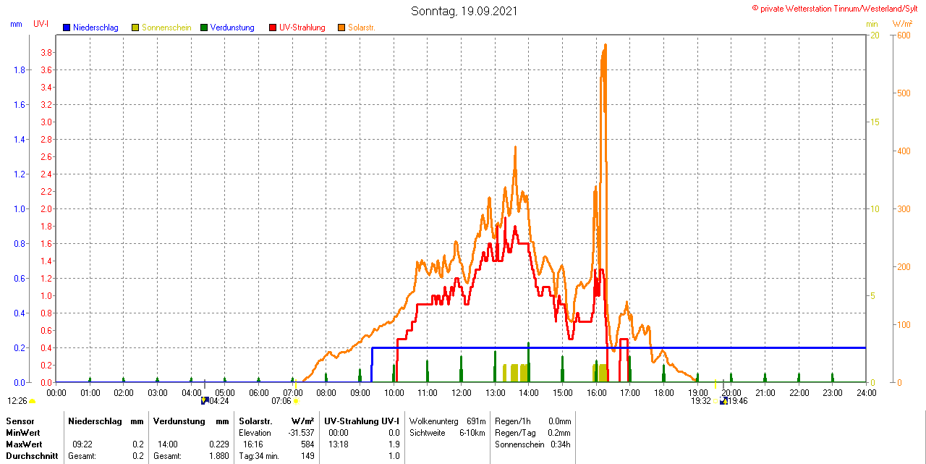Click the Sichtweite 6-10km value

[x=473, y=432]
